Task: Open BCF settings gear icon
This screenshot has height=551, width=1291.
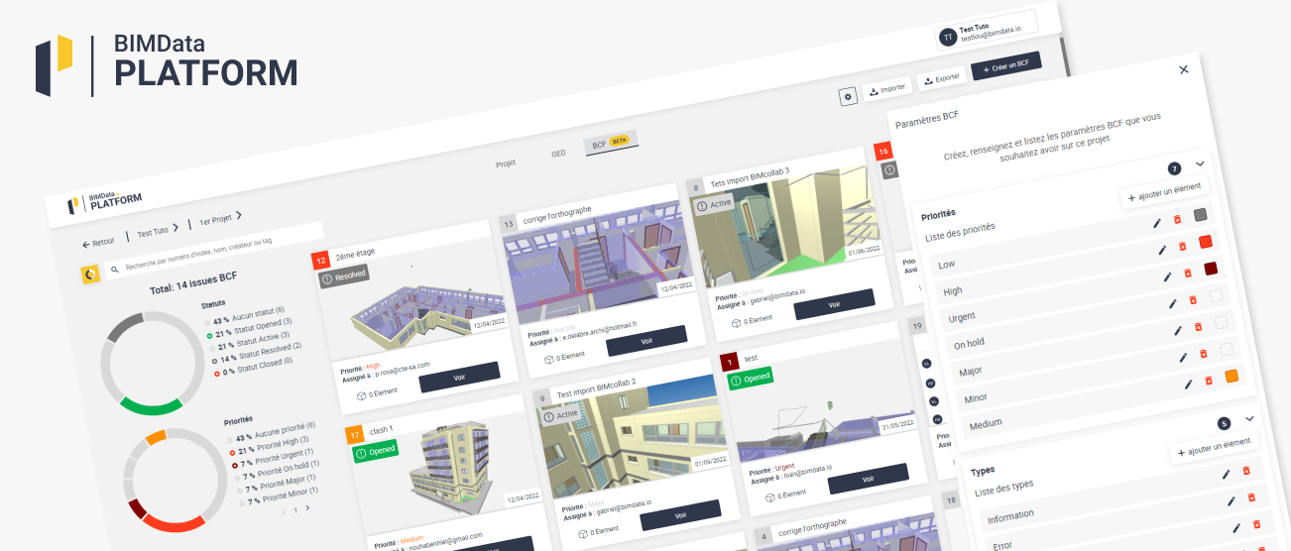Action: click(x=848, y=96)
